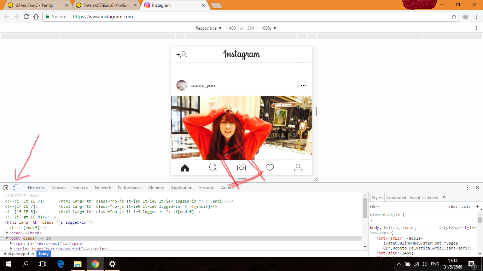This screenshot has width=483, height=271.
Task: Open the heart activity icon
Action: pos(270,168)
